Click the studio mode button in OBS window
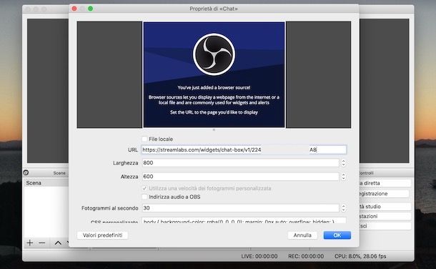 coord(385,207)
